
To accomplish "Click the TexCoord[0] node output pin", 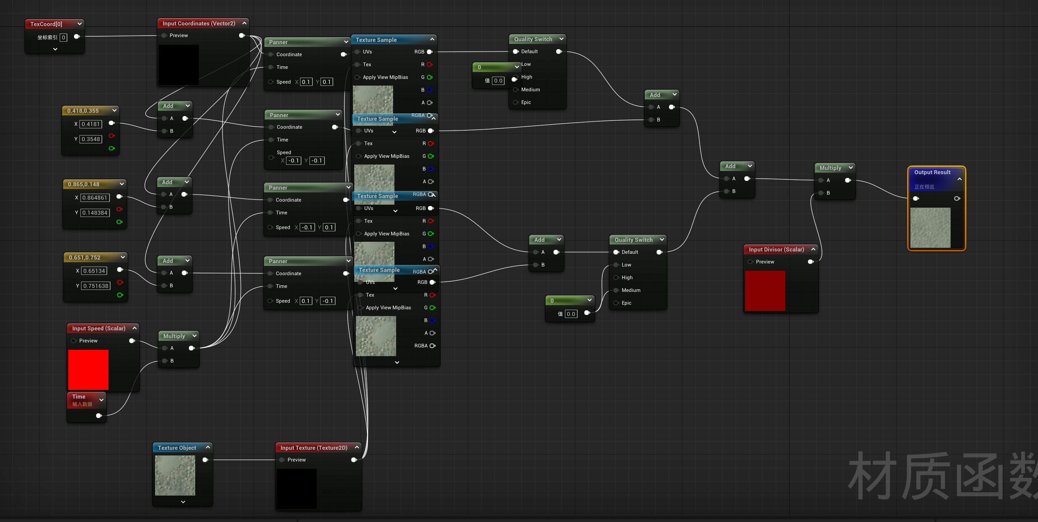I will tap(77, 37).
